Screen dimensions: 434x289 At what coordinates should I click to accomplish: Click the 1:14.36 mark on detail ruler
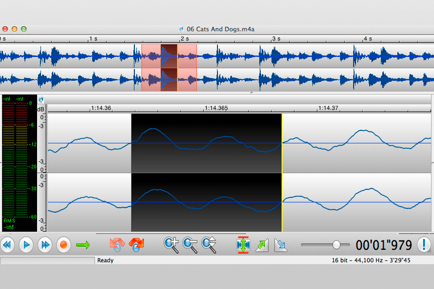101,108
